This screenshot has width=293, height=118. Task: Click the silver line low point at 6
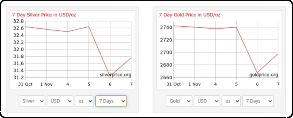click(110, 75)
